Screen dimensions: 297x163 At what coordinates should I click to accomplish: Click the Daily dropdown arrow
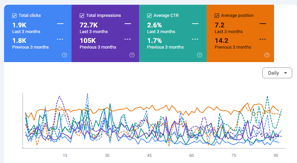tap(286, 73)
